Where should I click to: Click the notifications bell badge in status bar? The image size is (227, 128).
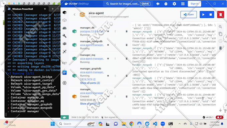coord(219,117)
